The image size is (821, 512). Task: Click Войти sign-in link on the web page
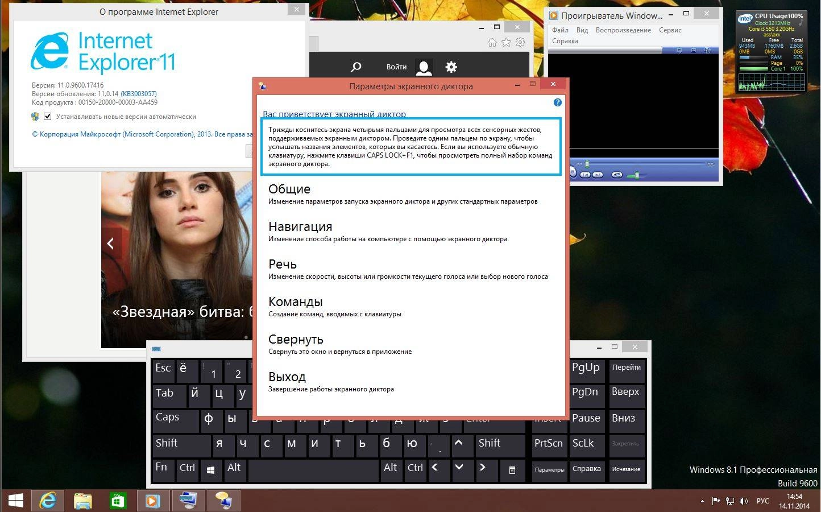396,67
